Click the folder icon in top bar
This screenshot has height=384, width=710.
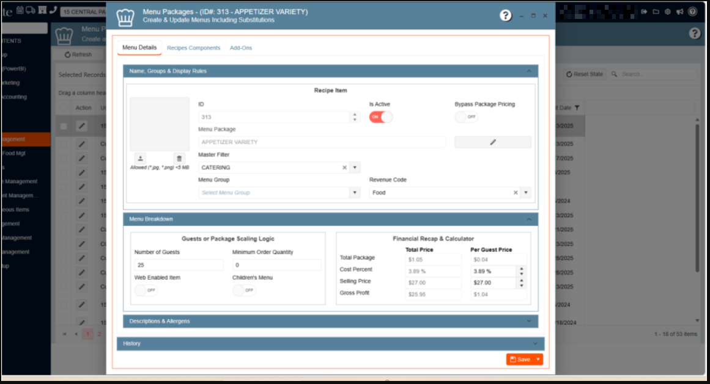pos(656,12)
